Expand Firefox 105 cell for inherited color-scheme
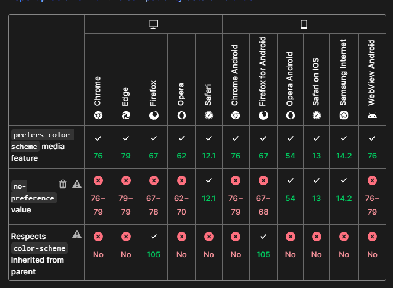This screenshot has height=288, width=393. [x=153, y=245]
